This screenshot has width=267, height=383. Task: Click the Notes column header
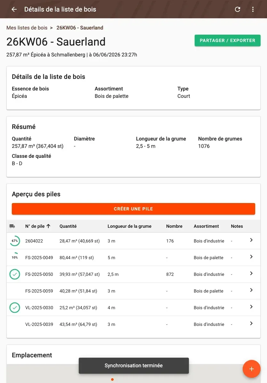(237, 226)
